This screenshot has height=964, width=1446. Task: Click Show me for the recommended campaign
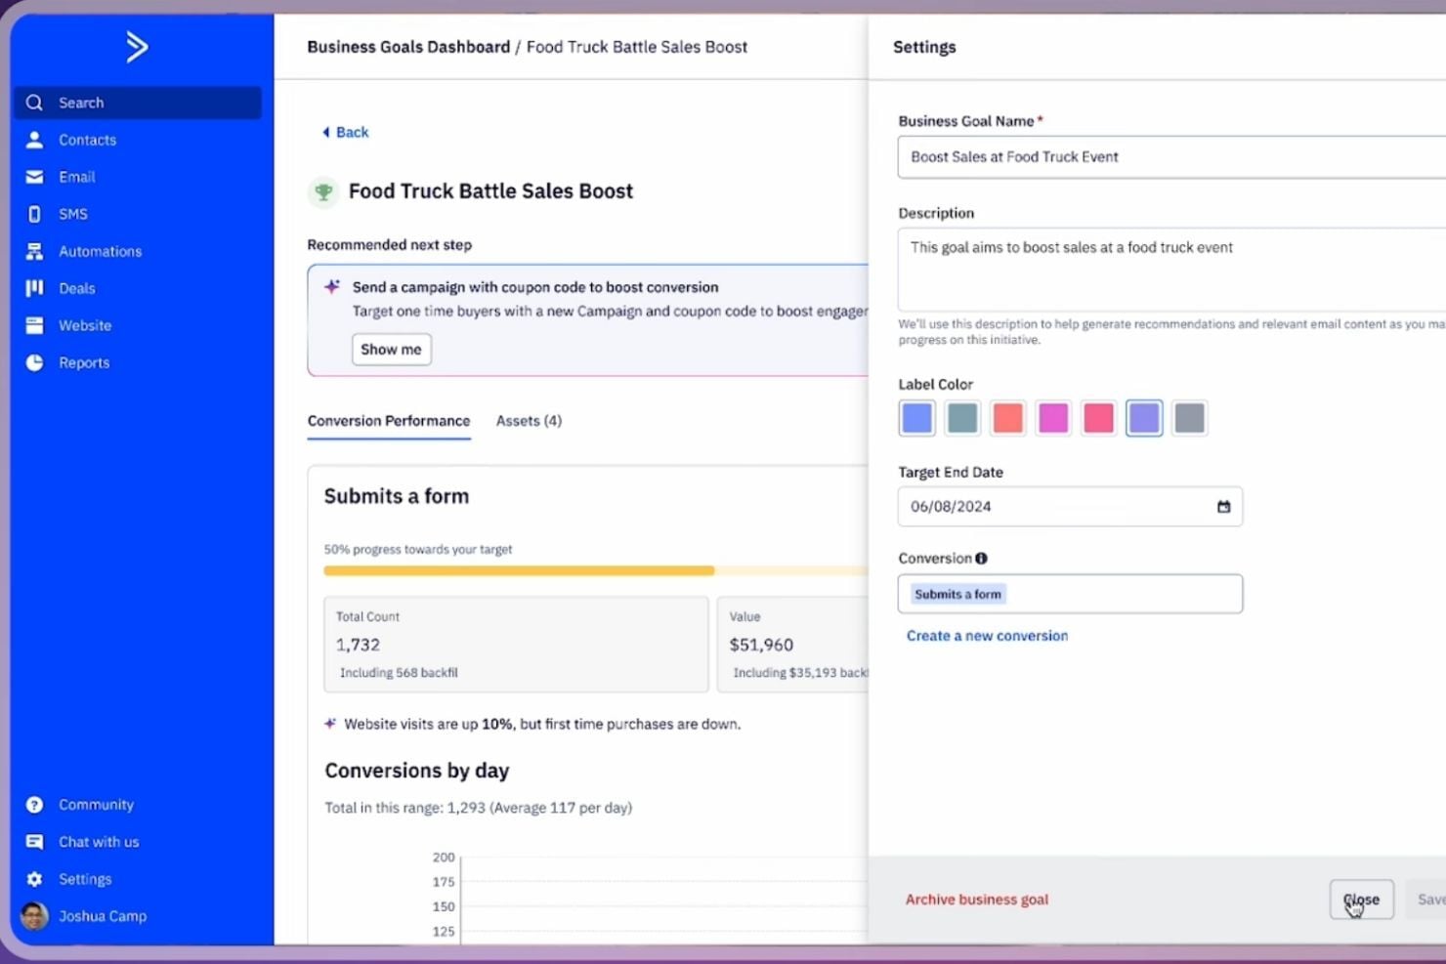click(x=391, y=349)
